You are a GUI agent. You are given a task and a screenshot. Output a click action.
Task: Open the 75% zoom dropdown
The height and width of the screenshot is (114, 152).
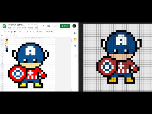click(22, 32)
